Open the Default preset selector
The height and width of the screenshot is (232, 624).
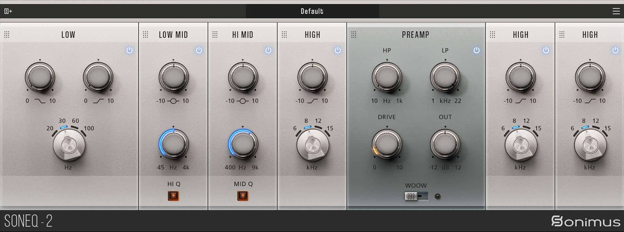312,11
